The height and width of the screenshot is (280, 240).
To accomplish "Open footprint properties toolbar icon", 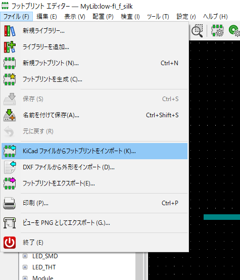I will click(x=217, y=31).
